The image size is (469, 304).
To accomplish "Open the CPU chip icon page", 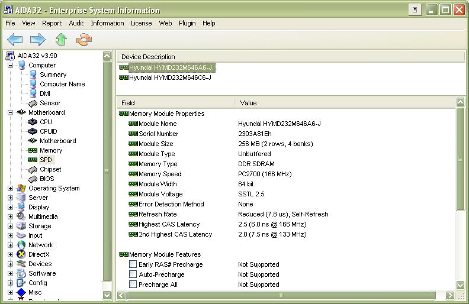I will [x=33, y=122].
